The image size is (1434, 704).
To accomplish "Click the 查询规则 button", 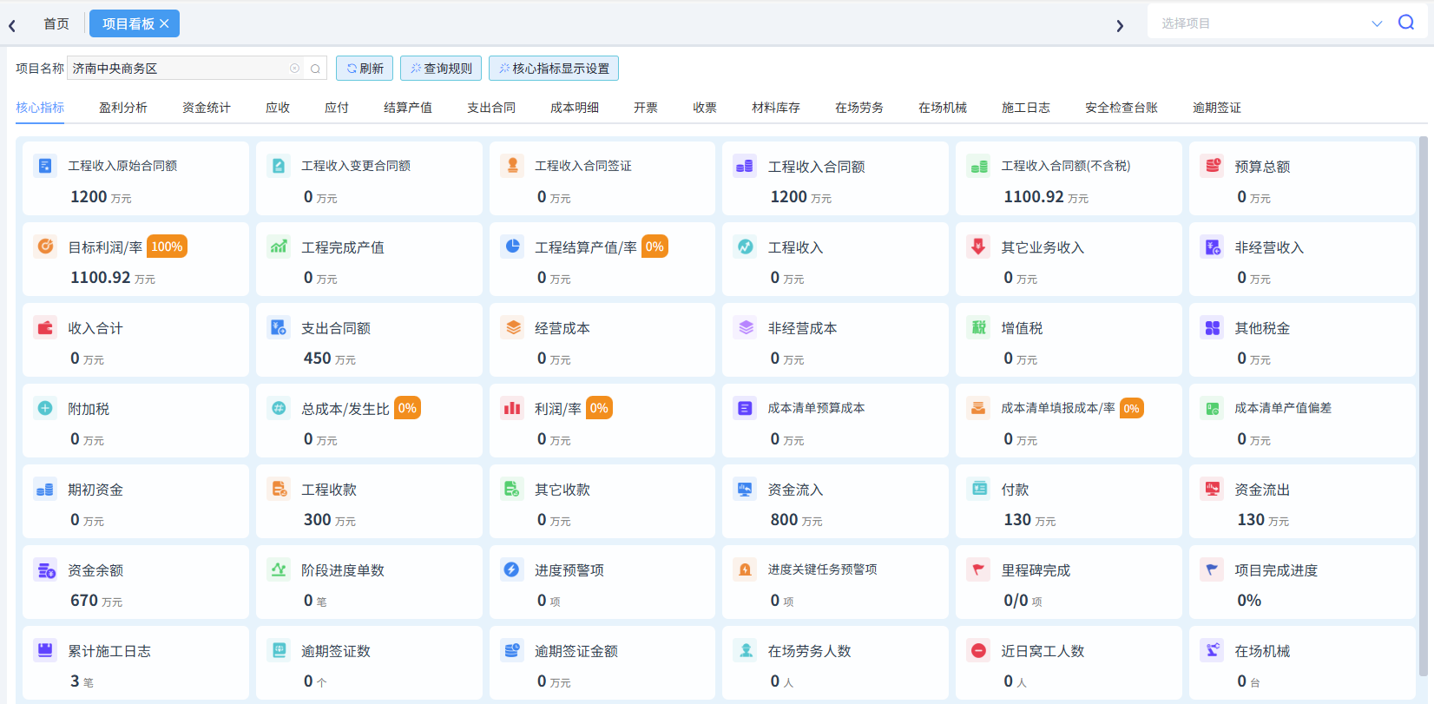I will pos(441,69).
